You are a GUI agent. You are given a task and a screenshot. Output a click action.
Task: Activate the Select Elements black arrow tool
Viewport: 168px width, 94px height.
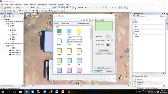coord(34,11)
